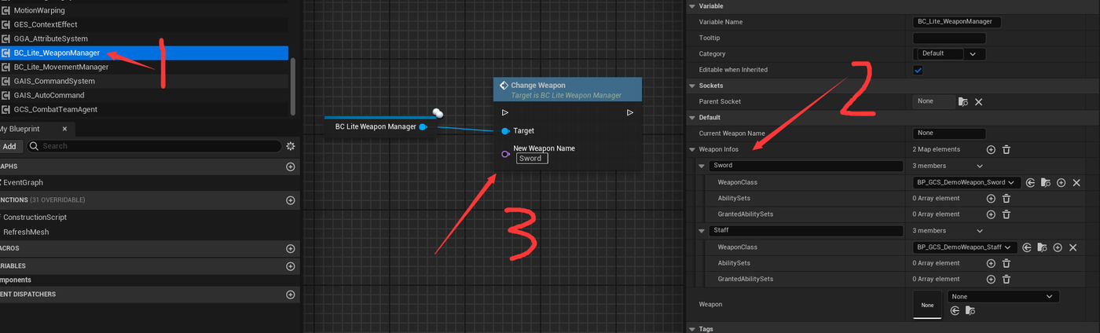
Task: Empty the Sword AbilitySets array
Action: coord(1006,199)
